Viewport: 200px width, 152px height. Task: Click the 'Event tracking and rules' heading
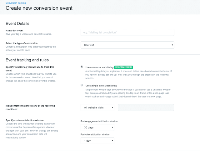[x=27, y=60]
